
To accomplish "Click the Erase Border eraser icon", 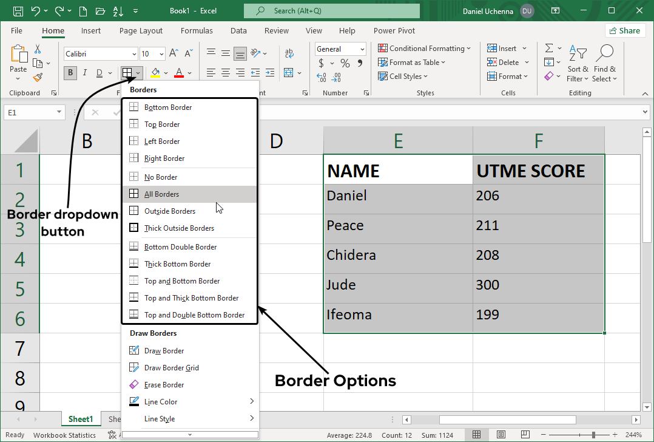I will (134, 385).
